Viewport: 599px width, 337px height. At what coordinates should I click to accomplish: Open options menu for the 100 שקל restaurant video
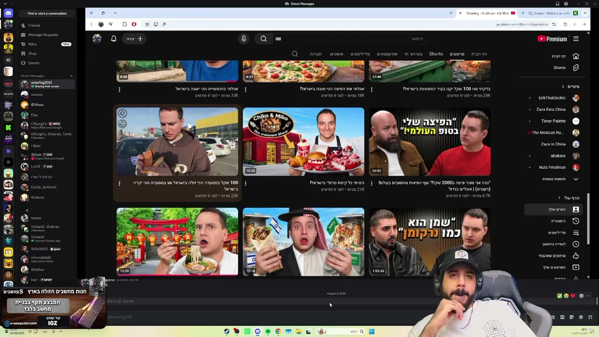pyautogui.click(x=119, y=183)
